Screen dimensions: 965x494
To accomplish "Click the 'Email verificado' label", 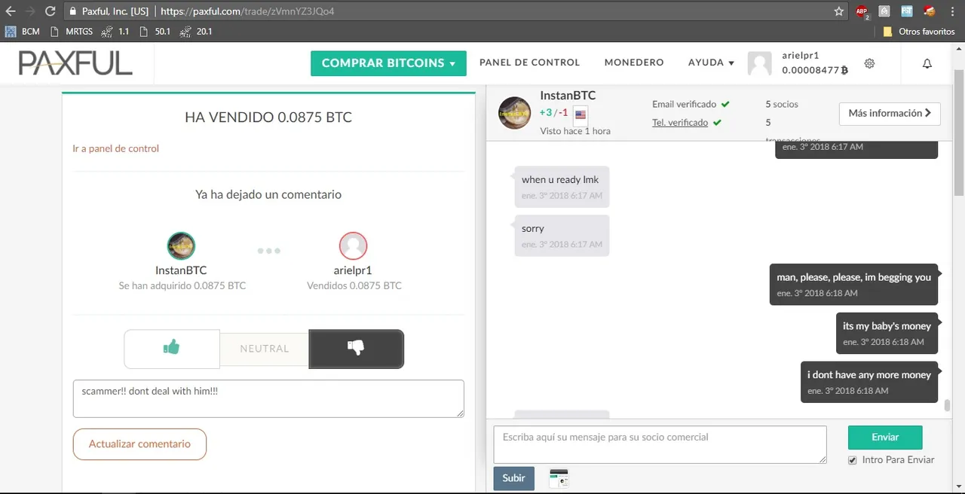I will [684, 104].
